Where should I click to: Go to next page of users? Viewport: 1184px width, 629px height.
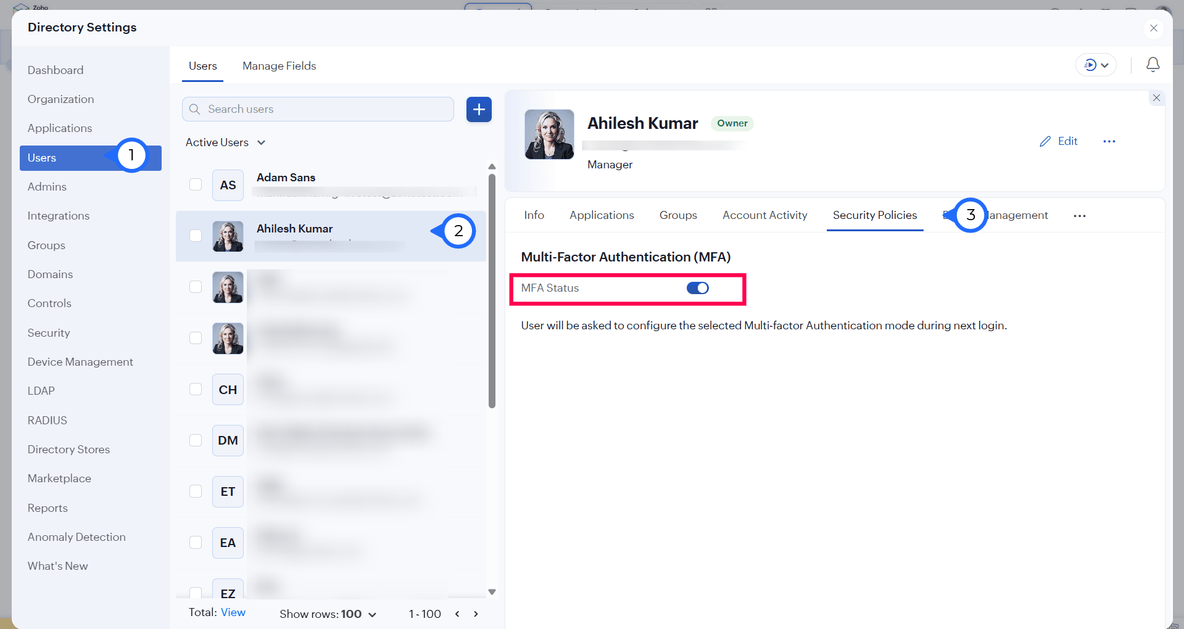pos(476,614)
